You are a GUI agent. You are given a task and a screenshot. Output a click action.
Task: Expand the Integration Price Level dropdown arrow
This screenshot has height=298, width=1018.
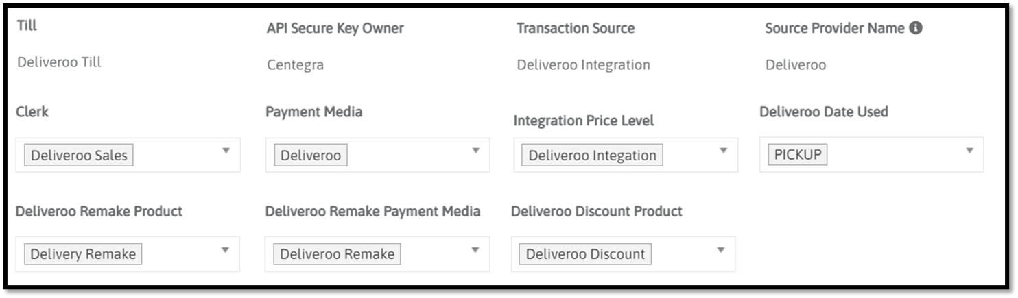tap(723, 151)
